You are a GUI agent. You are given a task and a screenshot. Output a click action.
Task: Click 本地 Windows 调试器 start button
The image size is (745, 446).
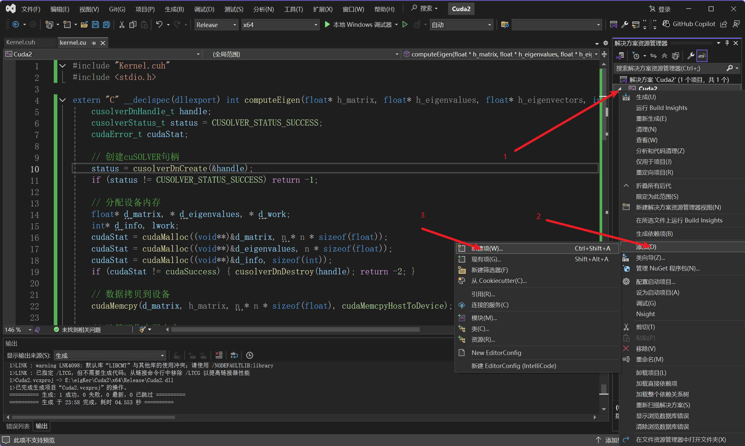358,24
